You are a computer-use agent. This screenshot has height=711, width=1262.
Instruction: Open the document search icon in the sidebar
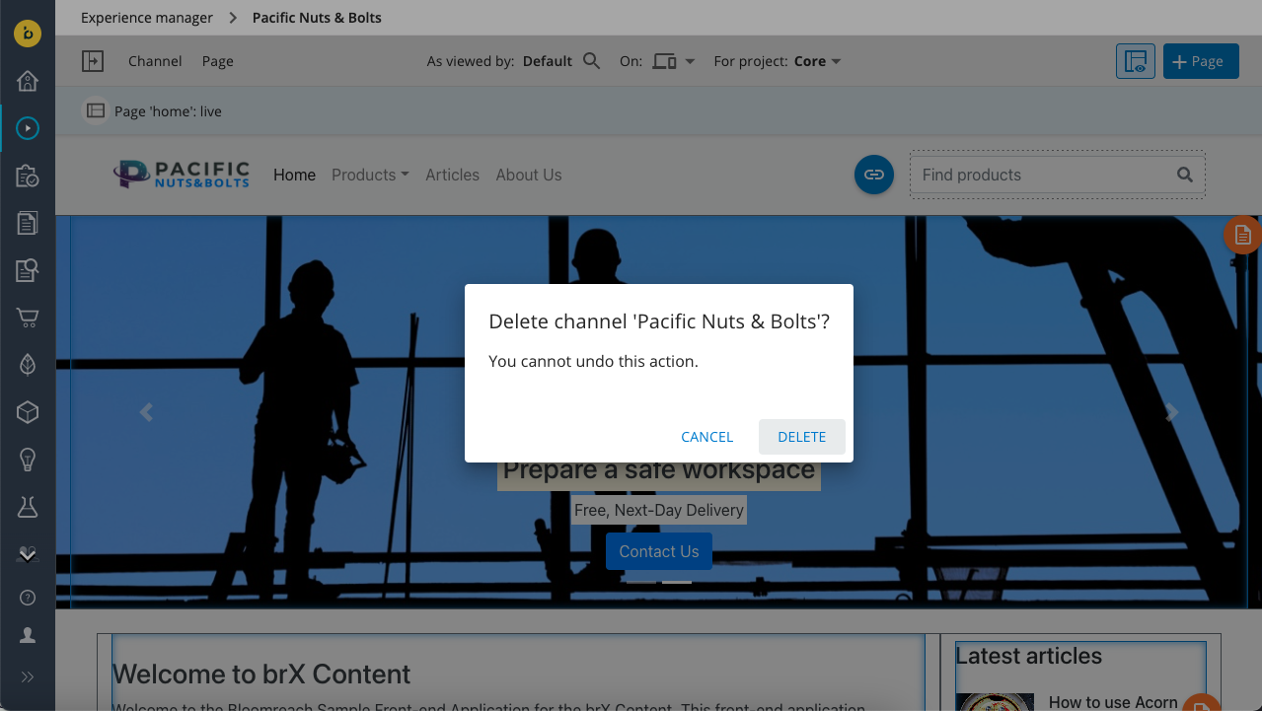[x=28, y=270]
